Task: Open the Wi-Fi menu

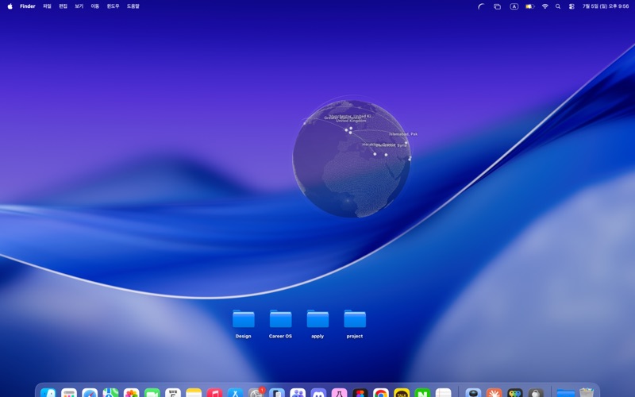Action: (x=545, y=6)
